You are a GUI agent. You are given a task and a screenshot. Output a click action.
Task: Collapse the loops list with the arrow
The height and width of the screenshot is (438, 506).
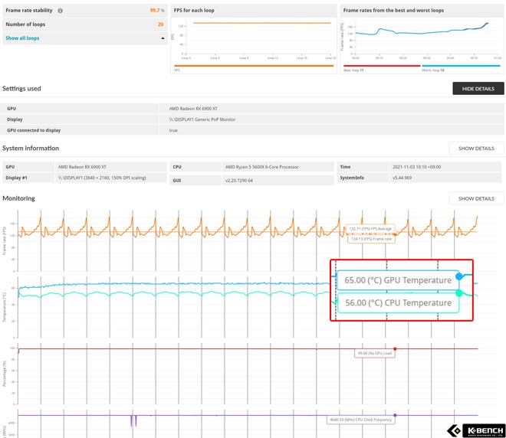(163, 38)
